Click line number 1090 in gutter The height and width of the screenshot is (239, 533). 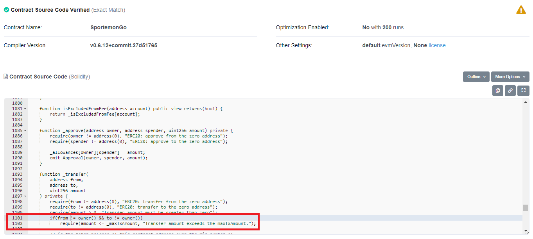click(x=17, y=158)
